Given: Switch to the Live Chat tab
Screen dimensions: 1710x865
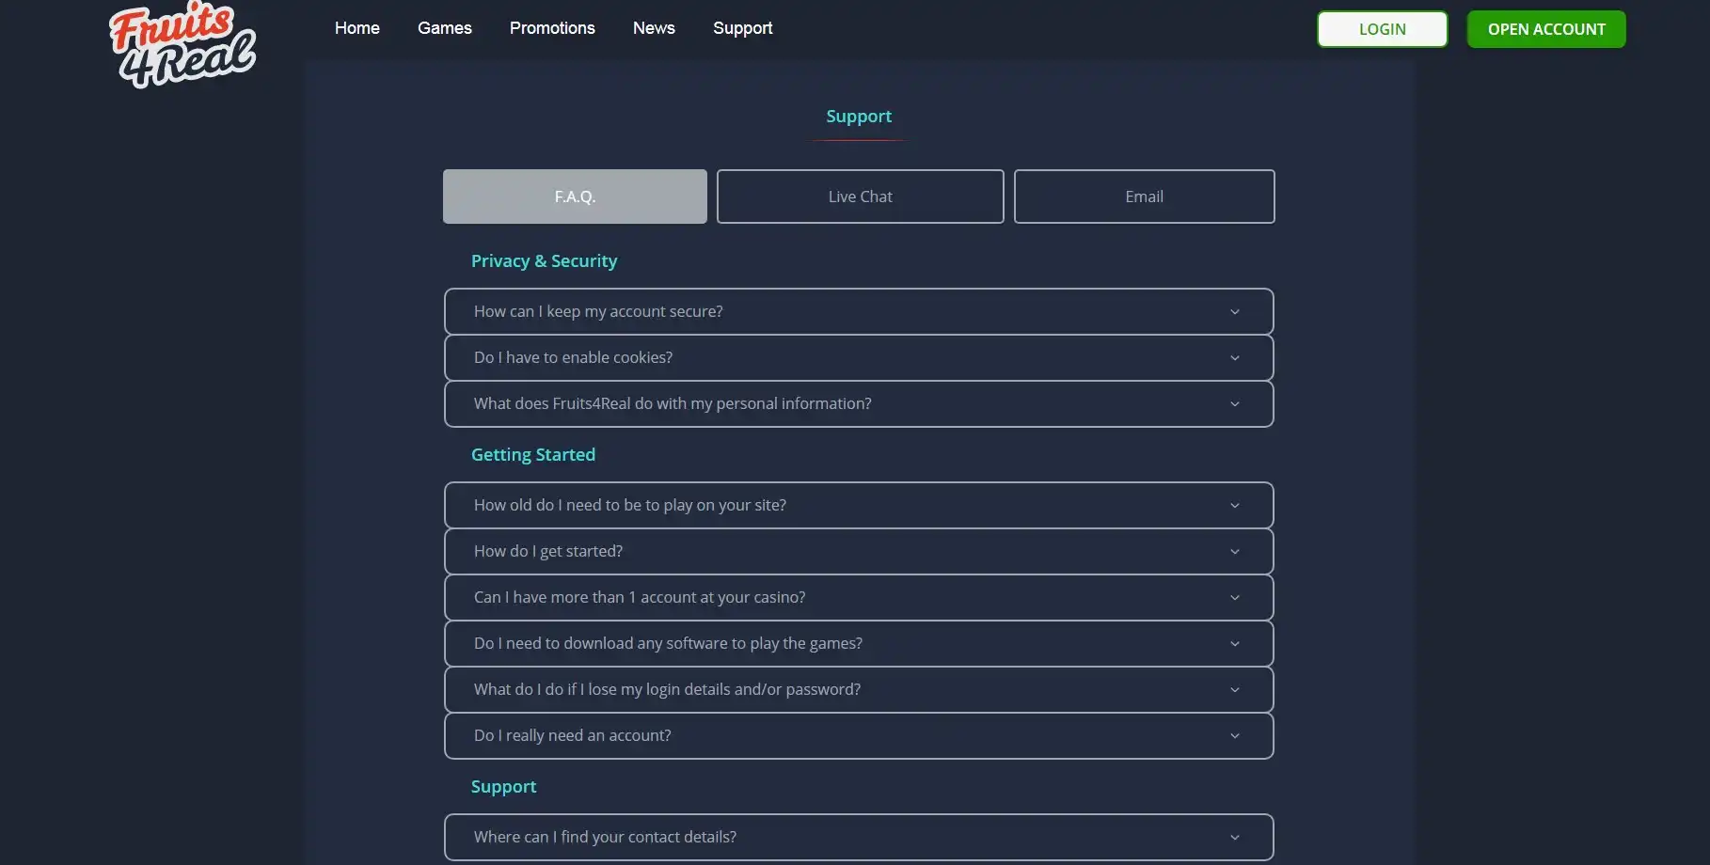Looking at the screenshot, I should click(x=860, y=197).
